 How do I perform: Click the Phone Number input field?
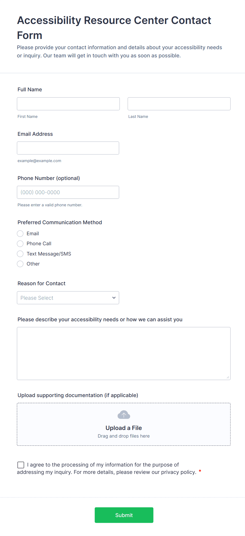[68, 192]
